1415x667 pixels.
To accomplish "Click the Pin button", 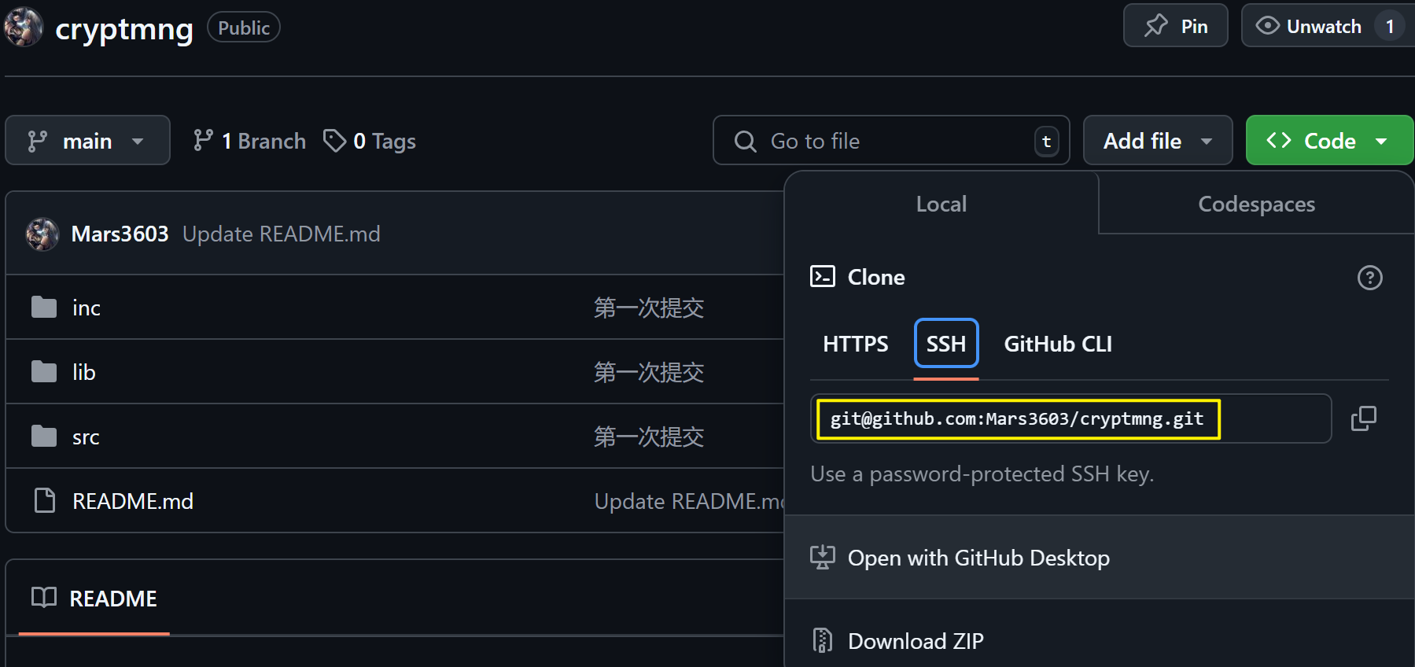I will point(1175,26).
